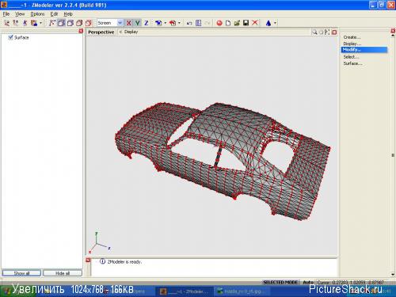396x297 pixels.
Task: Toggle SELECTED MODE in the status bar
Action: pyautogui.click(x=280, y=282)
